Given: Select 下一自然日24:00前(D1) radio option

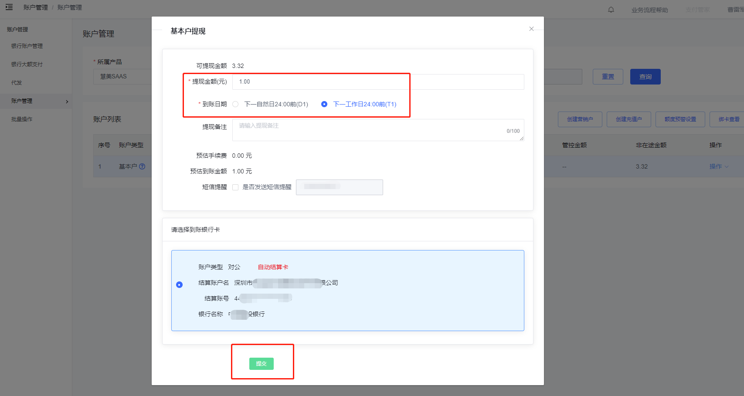Looking at the screenshot, I should (236, 104).
